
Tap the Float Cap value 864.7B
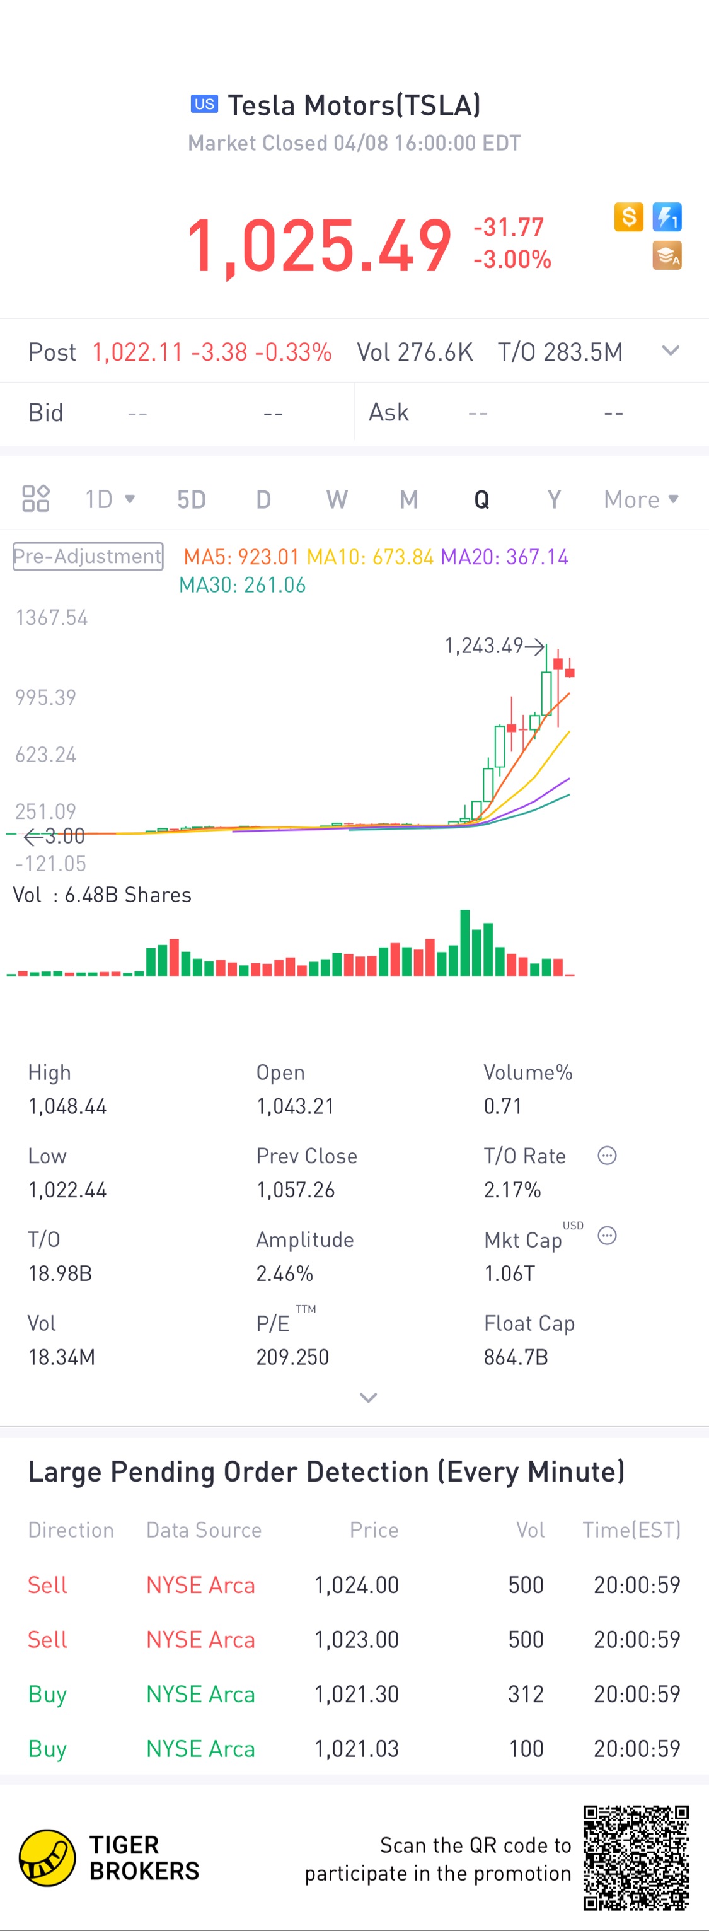[516, 1357]
